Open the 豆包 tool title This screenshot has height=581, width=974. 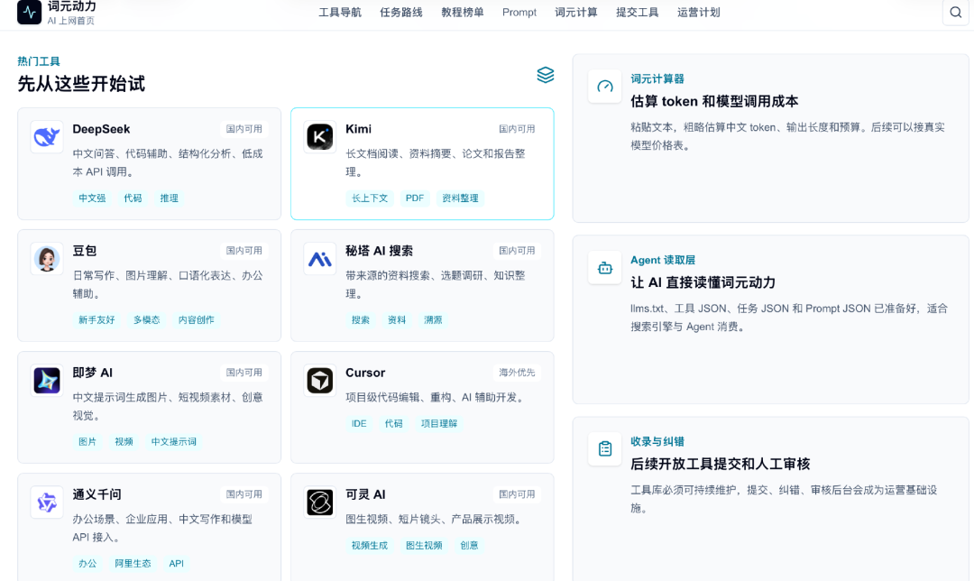85,251
